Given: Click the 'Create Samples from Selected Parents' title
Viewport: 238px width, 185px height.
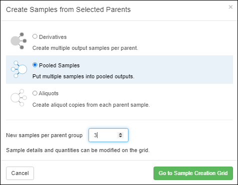Looking at the screenshot, I should coord(68,9).
